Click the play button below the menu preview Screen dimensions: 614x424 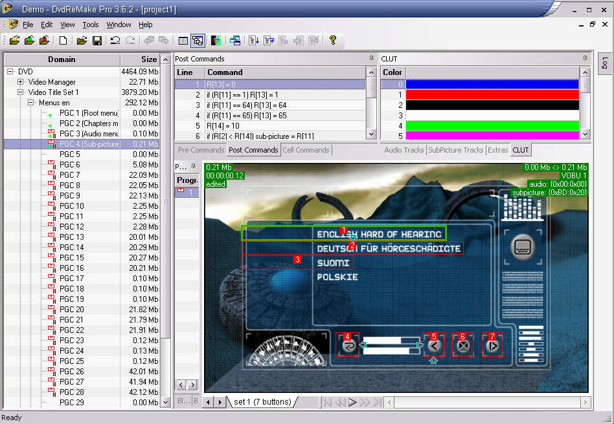click(x=352, y=402)
